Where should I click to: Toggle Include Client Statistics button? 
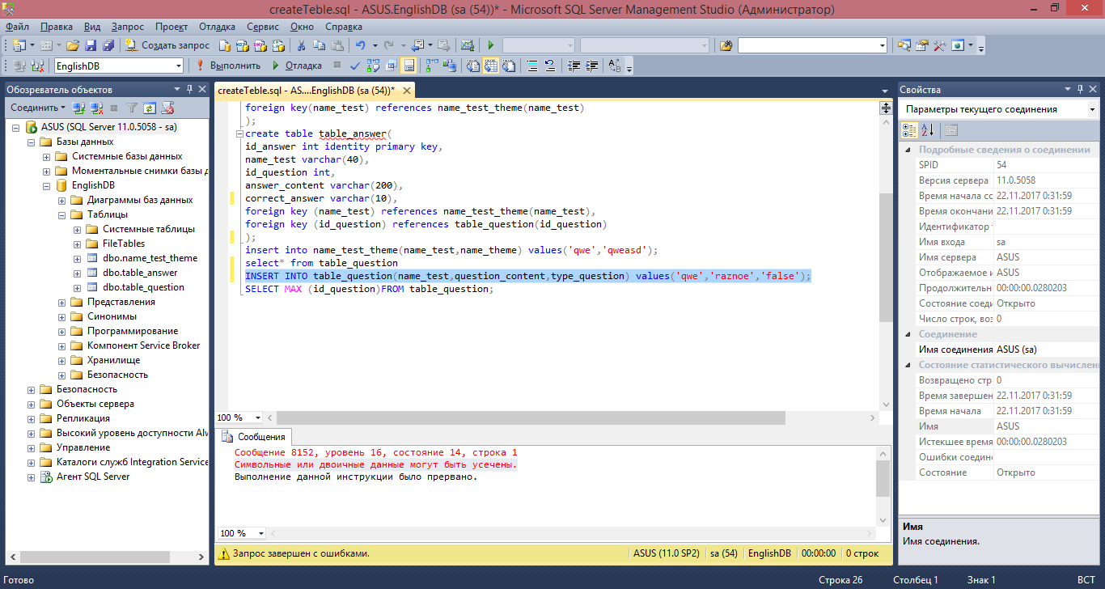pos(449,65)
